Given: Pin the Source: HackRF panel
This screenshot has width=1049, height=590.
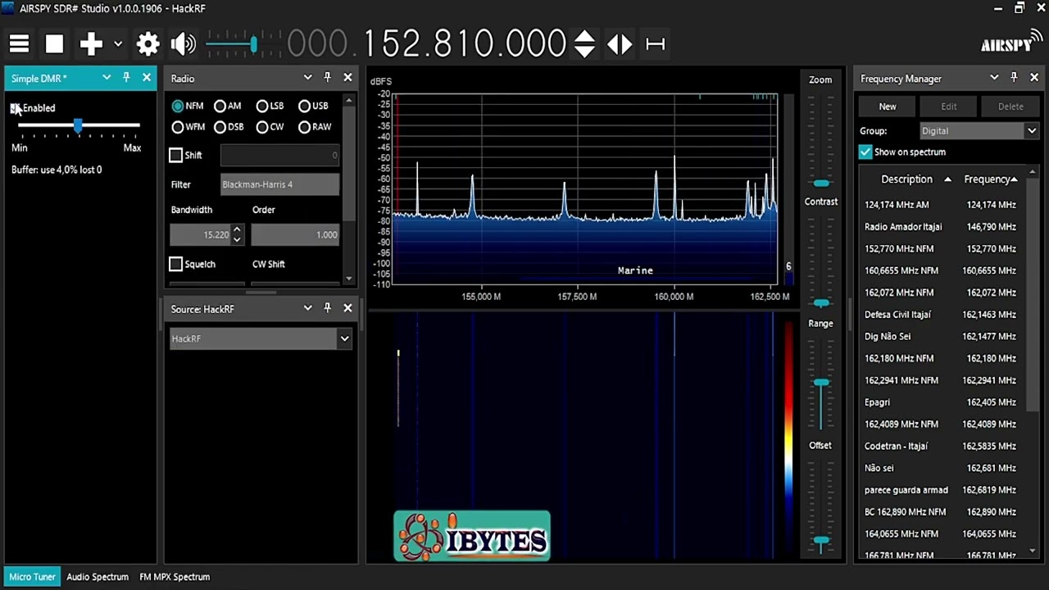Looking at the screenshot, I should pyautogui.click(x=327, y=308).
